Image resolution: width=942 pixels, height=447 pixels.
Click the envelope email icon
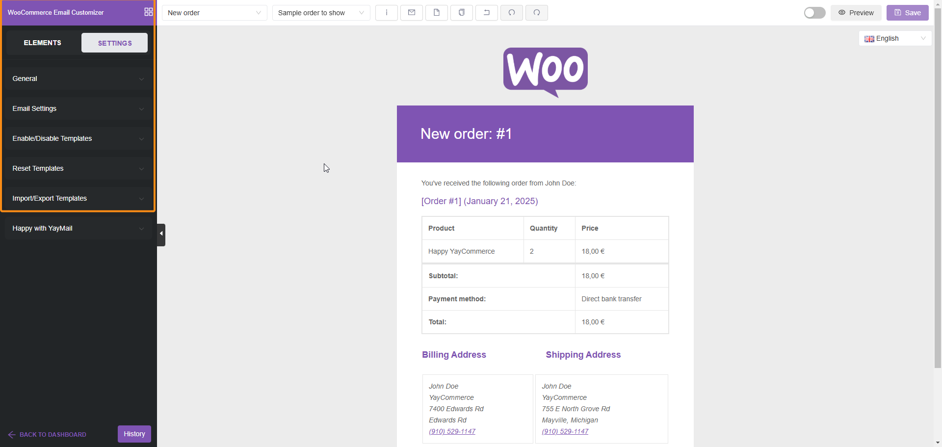click(412, 13)
